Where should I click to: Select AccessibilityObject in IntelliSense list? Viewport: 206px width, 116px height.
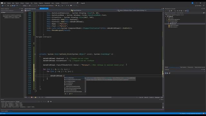click(x=74, y=78)
